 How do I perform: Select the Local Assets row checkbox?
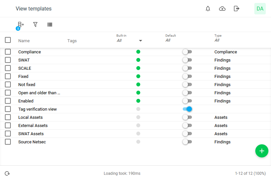(8, 118)
